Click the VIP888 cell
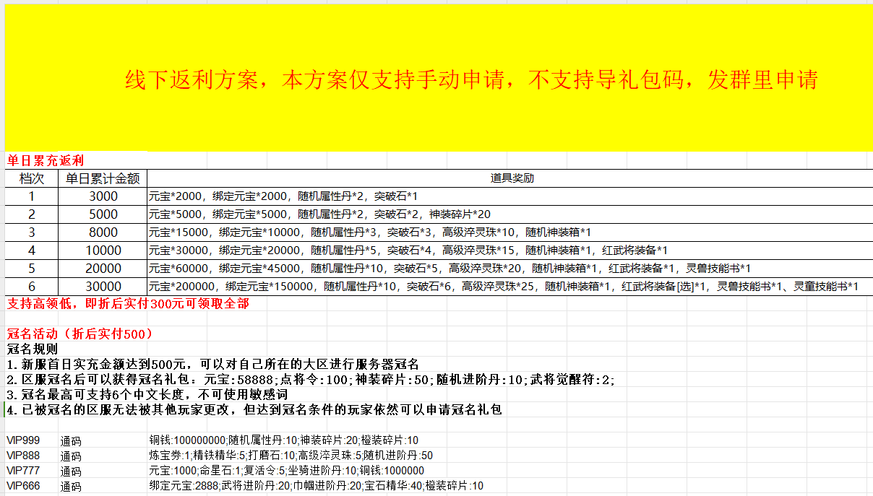Screen dimensions: 873x496 pos(23,456)
